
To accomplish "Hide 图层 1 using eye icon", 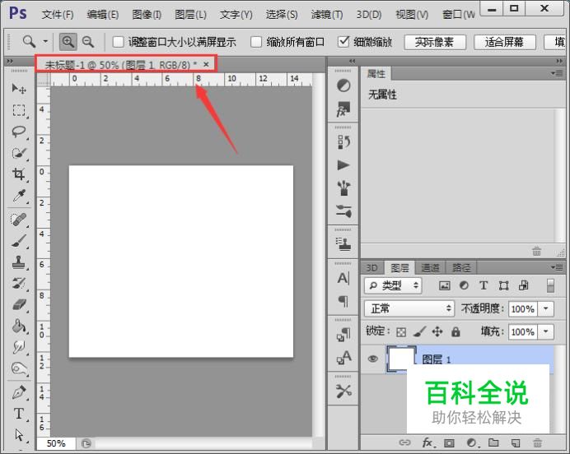I will (373, 359).
